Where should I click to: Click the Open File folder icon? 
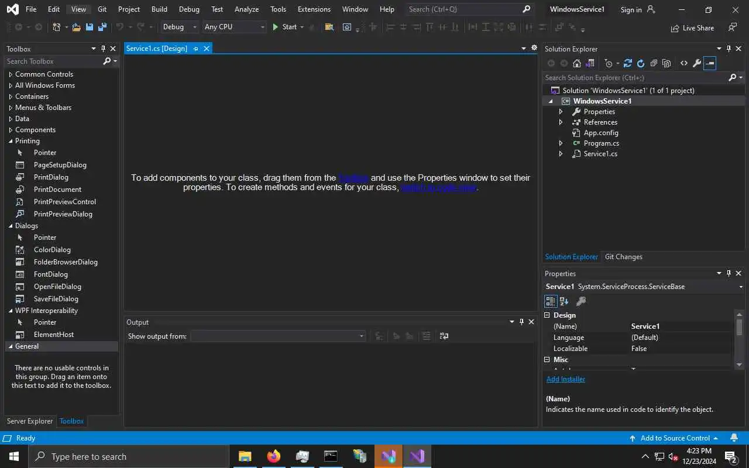[76, 27]
